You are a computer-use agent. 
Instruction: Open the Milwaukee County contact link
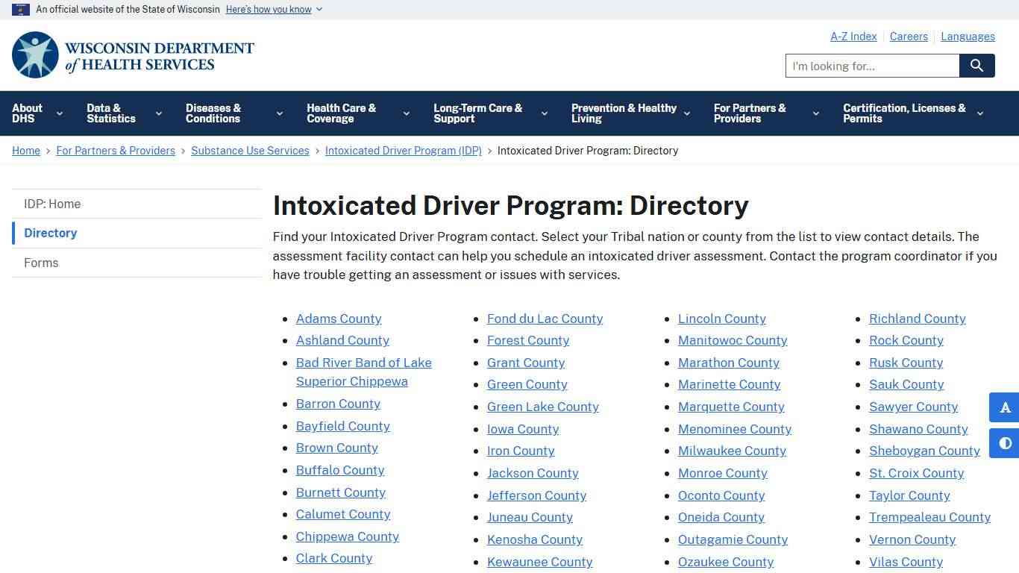pyautogui.click(x=732, y=451)
